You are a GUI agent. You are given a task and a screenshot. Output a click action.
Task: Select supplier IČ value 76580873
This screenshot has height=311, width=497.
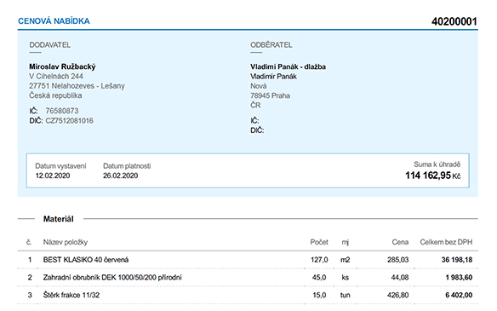tap(62, 111)
